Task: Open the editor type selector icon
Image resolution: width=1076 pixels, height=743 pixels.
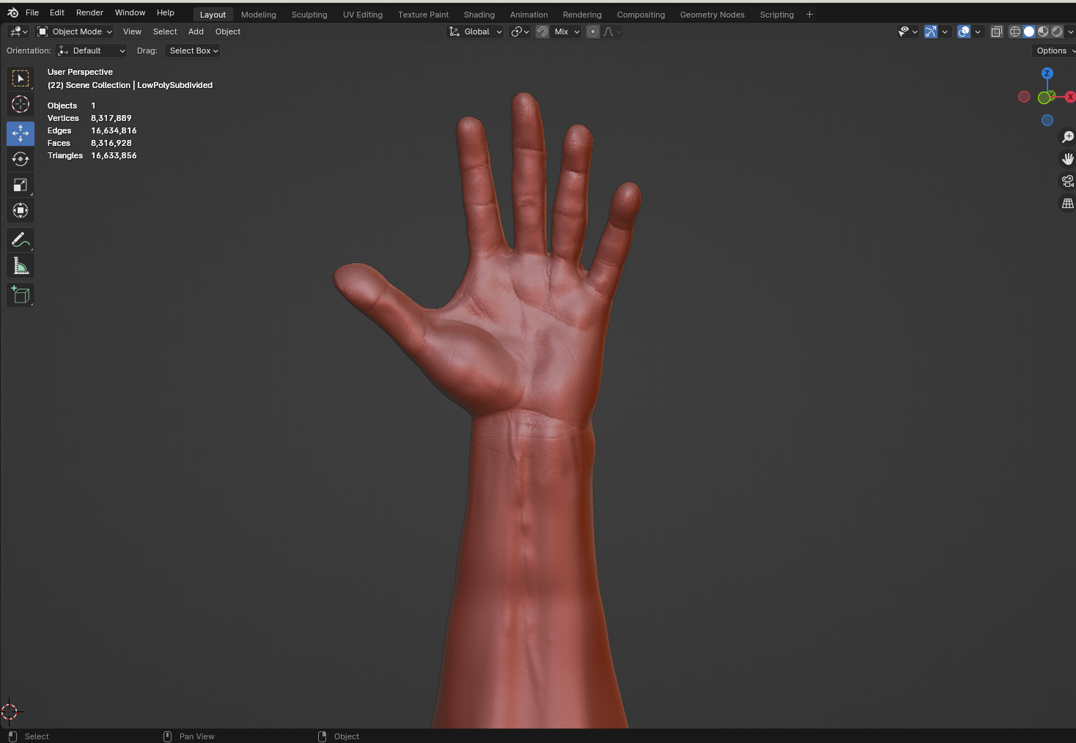Action: pos(18,32)
